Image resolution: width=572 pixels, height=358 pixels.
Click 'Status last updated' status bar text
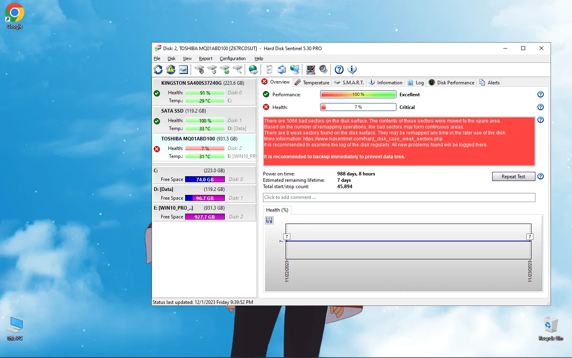coord(203,302)
